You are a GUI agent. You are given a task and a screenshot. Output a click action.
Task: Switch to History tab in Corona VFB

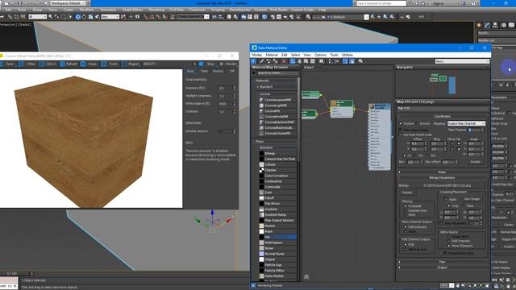218,71
